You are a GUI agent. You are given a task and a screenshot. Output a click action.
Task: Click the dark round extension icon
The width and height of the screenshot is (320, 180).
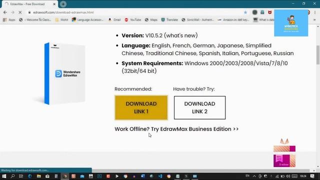tap(254, 12)
